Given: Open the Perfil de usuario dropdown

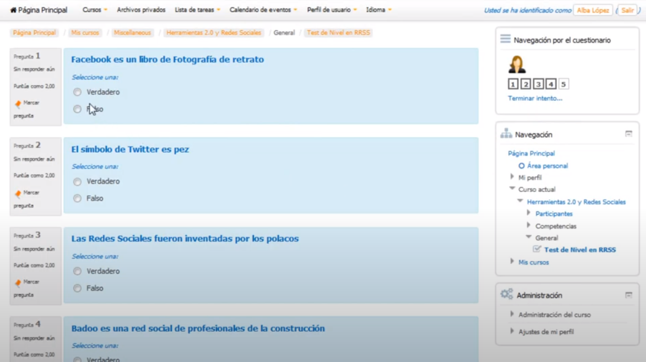Looking at the screenshot, I should [x=332, y=10].
